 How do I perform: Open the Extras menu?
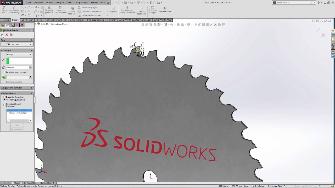pyautogui.click(x=69, y=2)
